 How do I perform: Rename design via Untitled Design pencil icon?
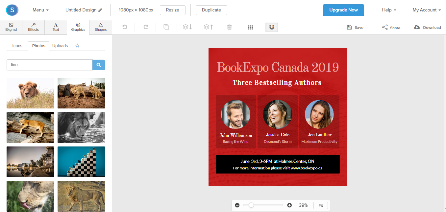coord(100,10)
